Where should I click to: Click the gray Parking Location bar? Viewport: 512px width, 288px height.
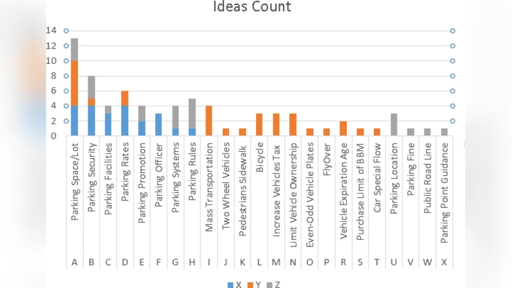click(394, 124)
